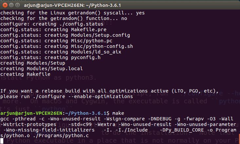Image resolution: width=240 pixels, height=144 pixels.
Task: Click the path '~/Python-3.6.1' in the prompt
Action: pos(86,113)
